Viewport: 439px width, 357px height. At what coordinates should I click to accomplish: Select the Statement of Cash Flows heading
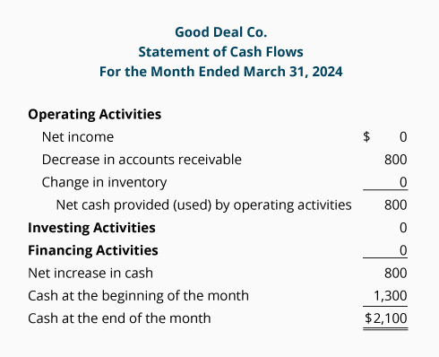220,52
